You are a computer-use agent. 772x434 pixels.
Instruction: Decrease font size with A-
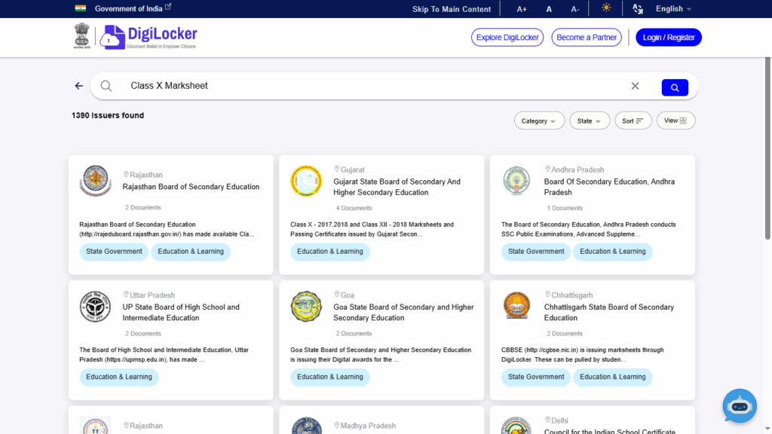574,9
